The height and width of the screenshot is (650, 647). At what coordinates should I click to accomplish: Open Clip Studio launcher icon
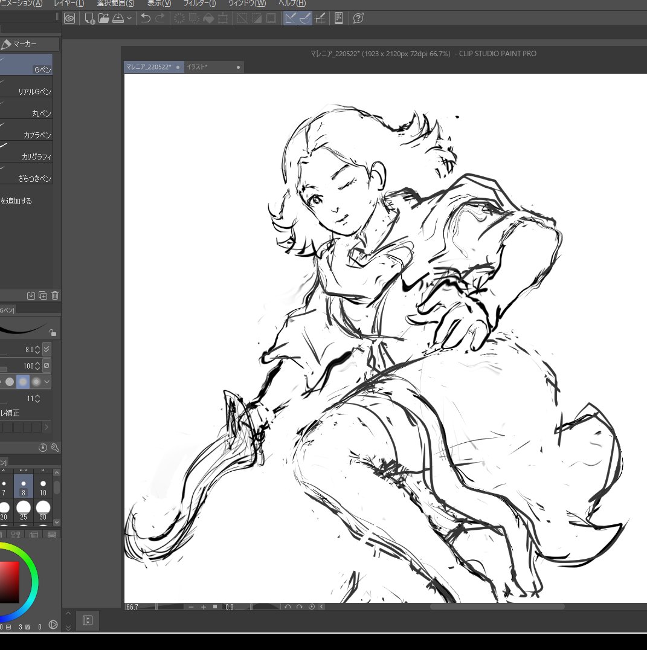(69, 18)
